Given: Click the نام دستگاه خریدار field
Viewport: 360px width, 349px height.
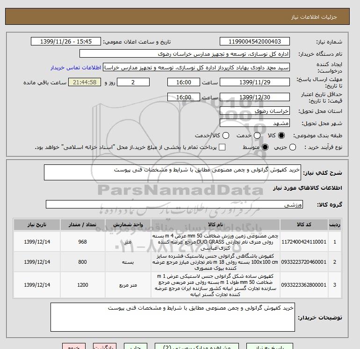Looking at the screenshot, I should click(x=185, y=53).
